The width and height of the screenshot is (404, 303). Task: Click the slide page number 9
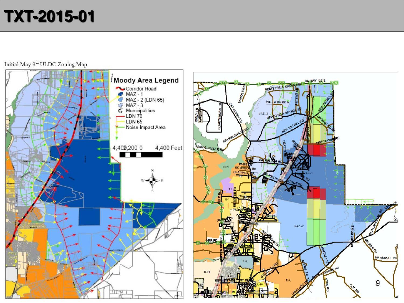[378, 283]
